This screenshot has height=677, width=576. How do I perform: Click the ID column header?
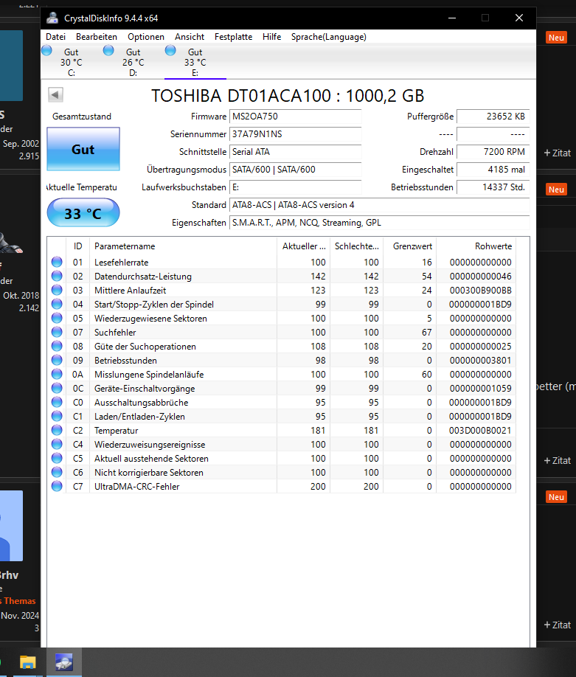77,246
